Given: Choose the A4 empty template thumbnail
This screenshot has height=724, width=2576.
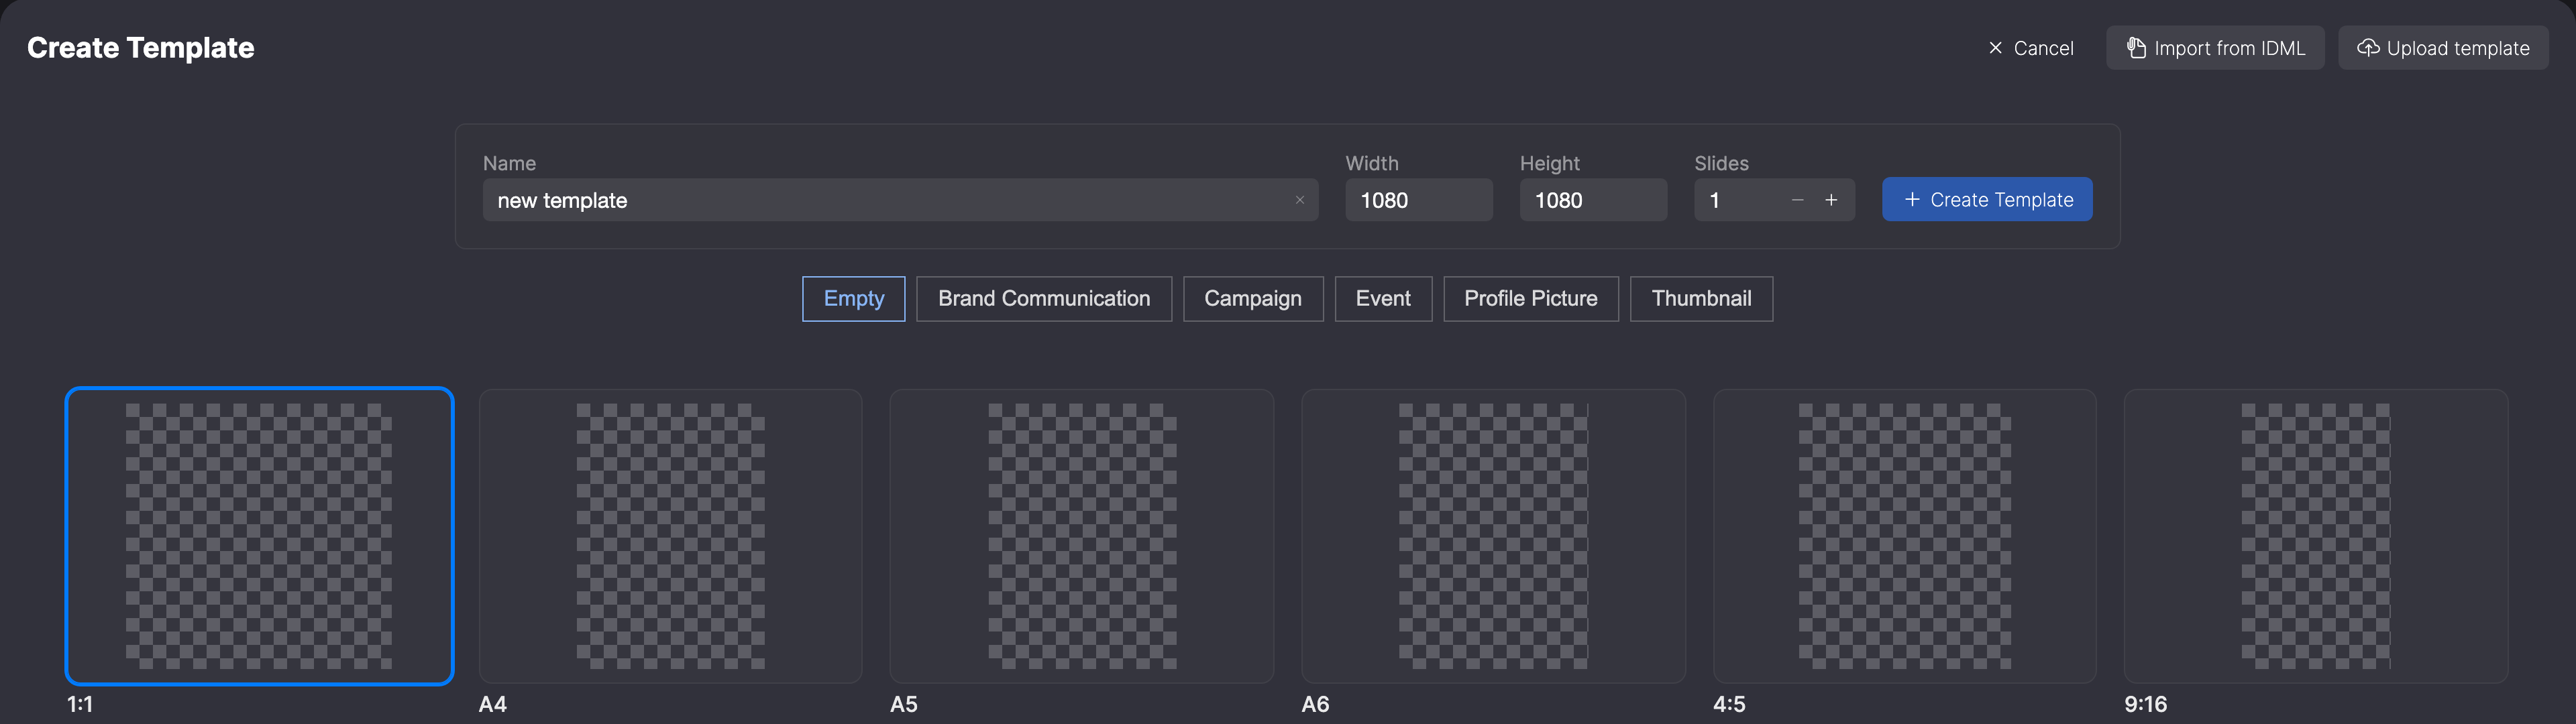Looking at the screenshot, I should point(670,536).
